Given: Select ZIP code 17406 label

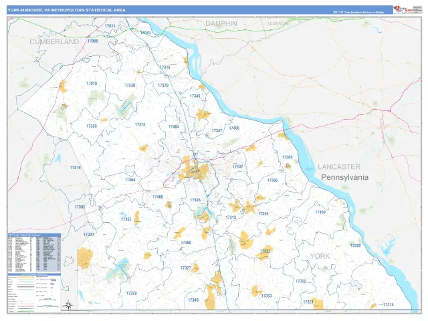Looking at the screenshot, I should click(234, 128).
